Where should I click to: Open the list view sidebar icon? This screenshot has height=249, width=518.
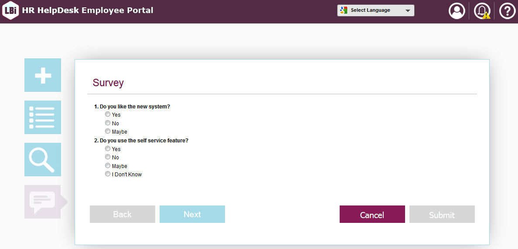[x=43, y=118]
